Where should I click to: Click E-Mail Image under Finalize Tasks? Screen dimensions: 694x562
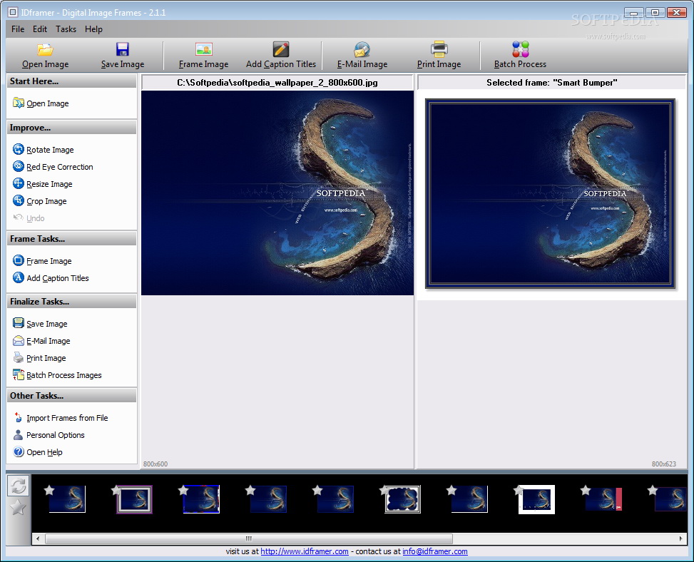[41, 341]
